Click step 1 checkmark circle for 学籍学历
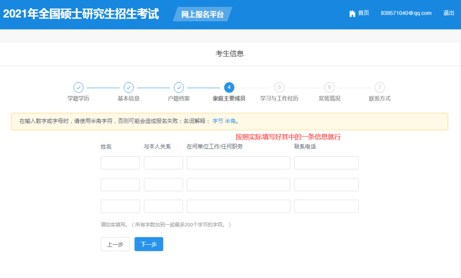Screen dimensions: 461x278 pos(78,87)
